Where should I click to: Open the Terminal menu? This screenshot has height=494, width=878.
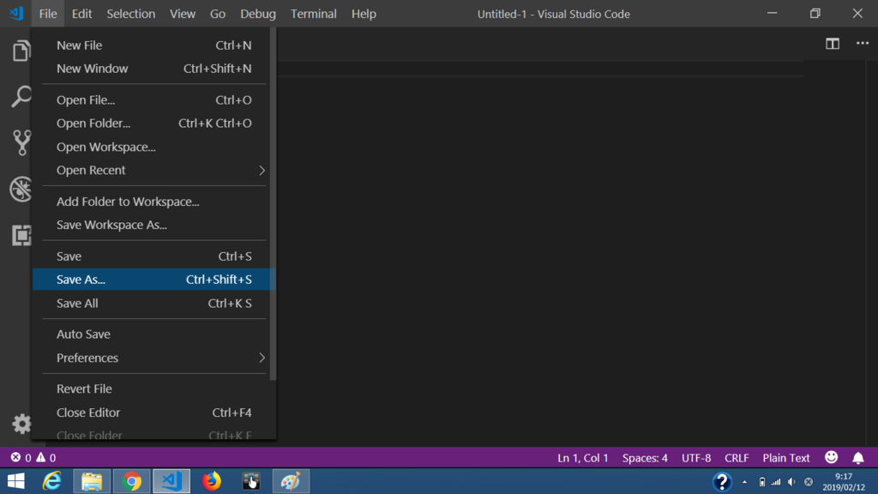314,14
